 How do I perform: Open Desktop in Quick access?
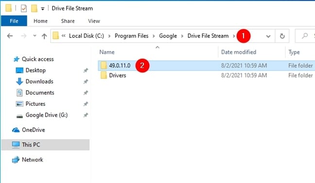(x=35, y=70)
